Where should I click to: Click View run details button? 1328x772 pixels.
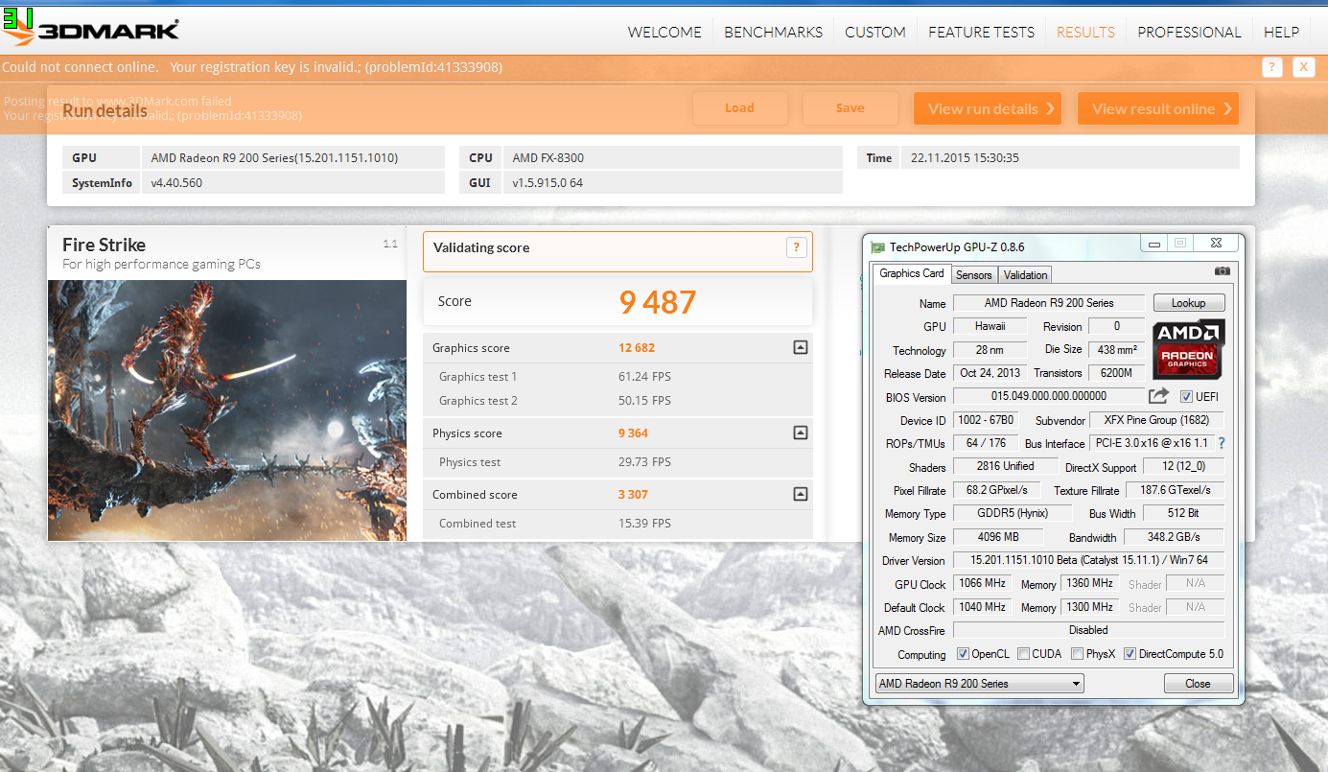[x=990, y=108]
